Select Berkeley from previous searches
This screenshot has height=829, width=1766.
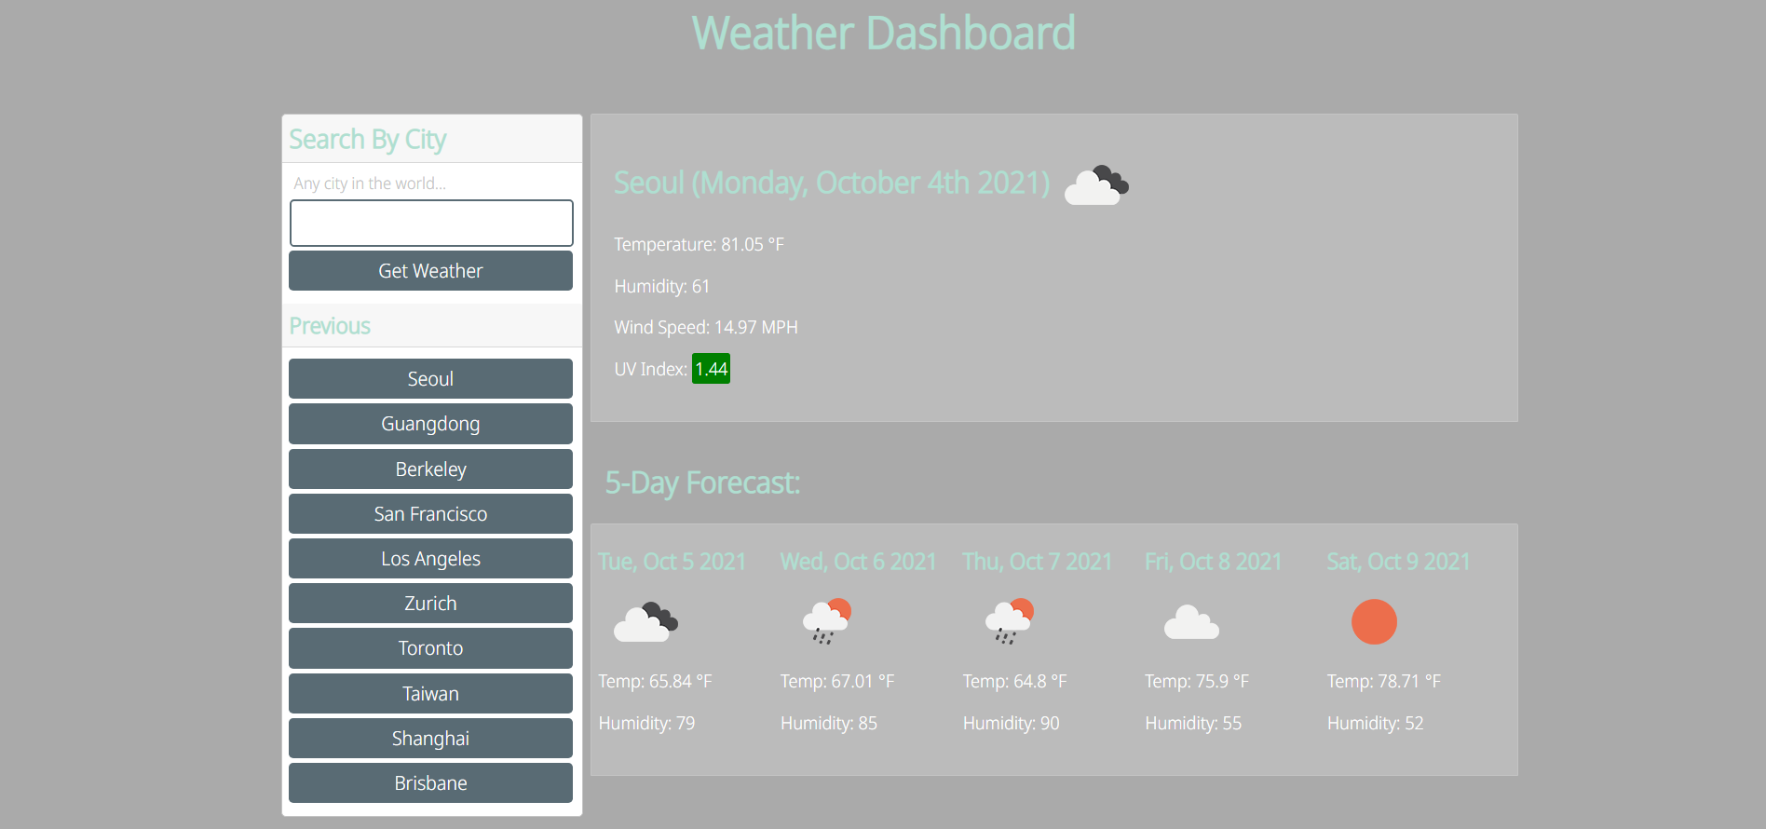(x=431, y=469)
